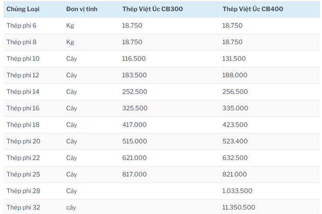Select the price cell 817.000
The width and height of the screenshot is (322, 214).
coord(134,175)
